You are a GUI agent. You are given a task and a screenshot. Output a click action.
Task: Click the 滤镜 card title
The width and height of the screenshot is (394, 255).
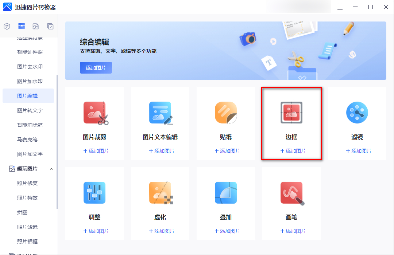tap(357, 137)
